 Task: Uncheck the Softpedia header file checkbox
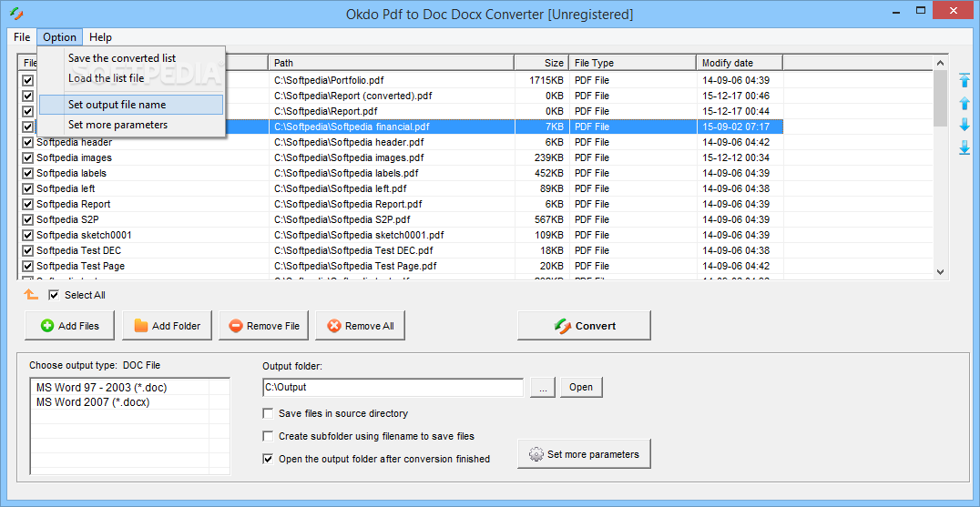[27, 142]
